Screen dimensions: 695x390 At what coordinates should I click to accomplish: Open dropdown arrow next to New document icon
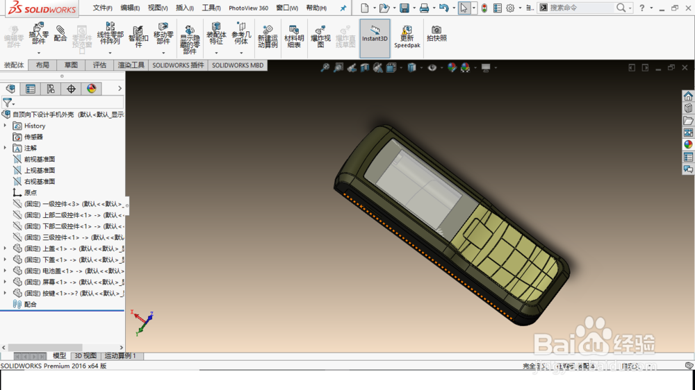point(375,8)
